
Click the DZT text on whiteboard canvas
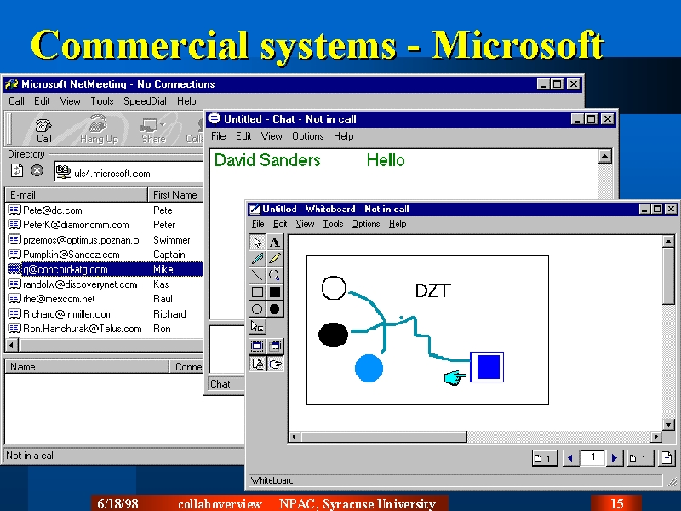click(432, 290)
